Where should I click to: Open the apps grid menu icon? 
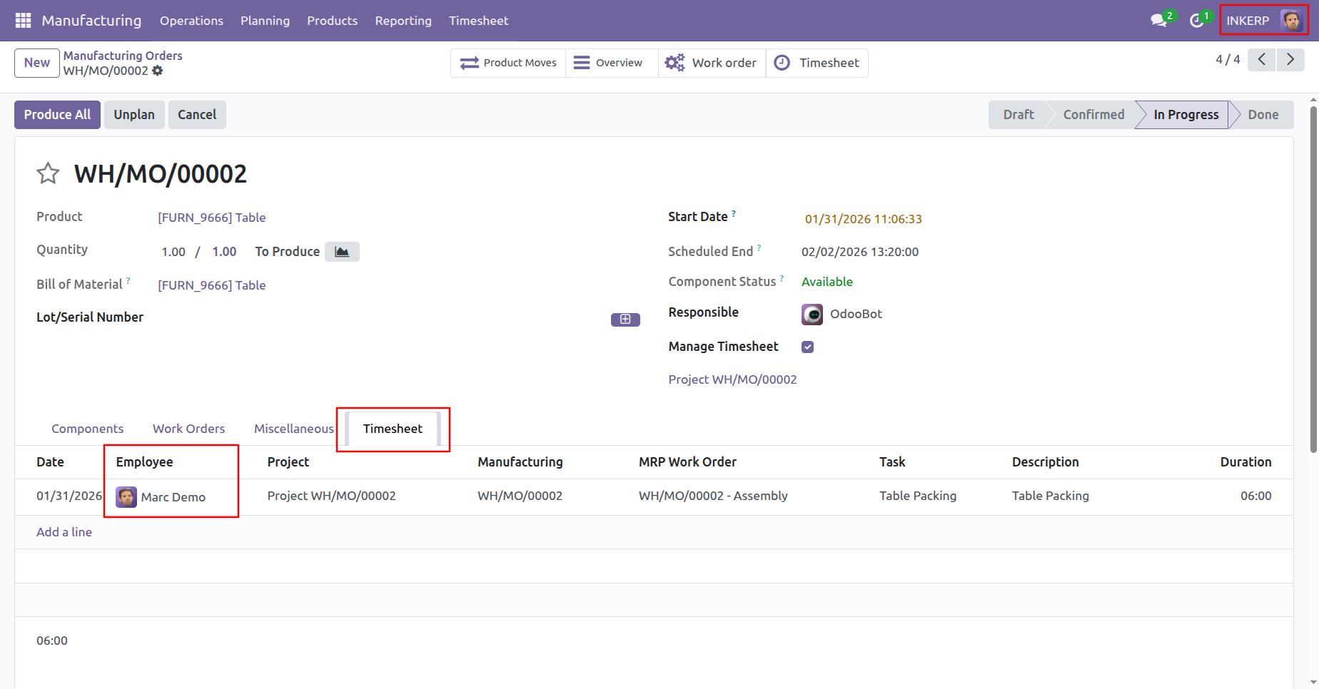[23, 21]
